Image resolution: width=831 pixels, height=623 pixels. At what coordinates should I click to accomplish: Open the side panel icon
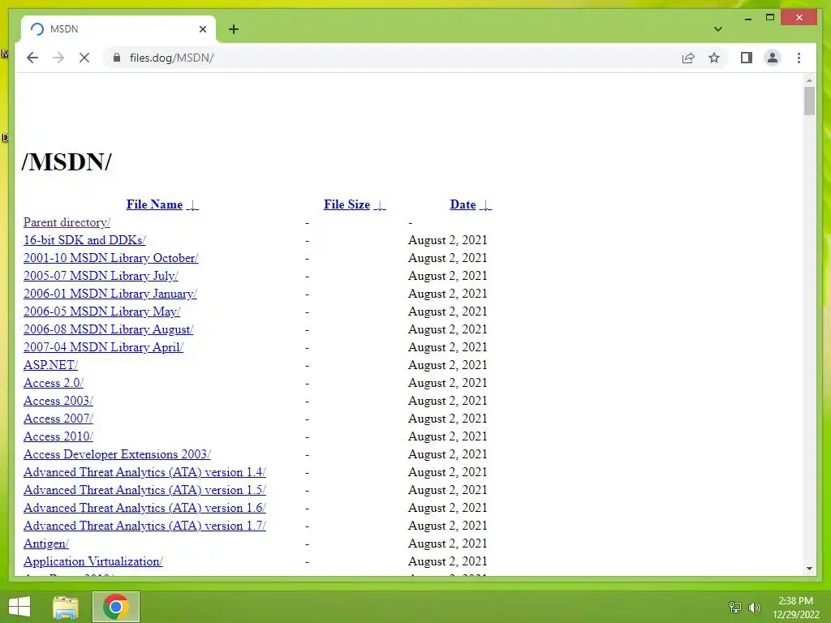tap(747, 58)
